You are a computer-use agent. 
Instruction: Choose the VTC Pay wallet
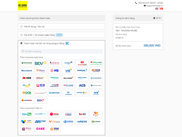41,122
